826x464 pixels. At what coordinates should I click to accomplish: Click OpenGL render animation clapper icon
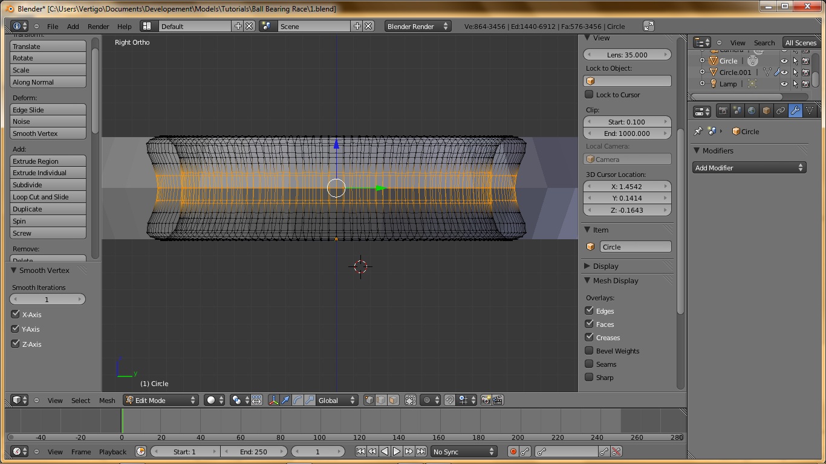(498, 400)
